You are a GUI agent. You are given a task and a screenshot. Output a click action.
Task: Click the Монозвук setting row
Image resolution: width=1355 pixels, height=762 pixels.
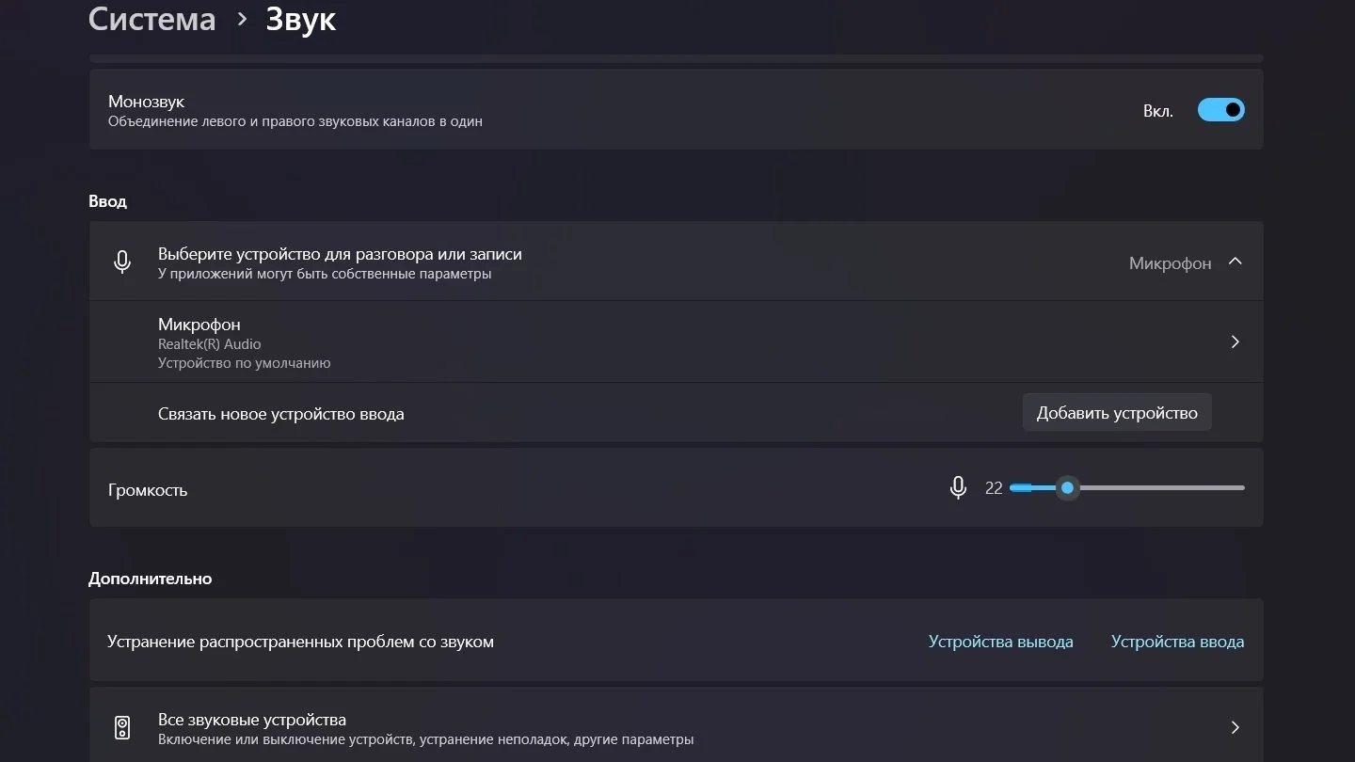point(676,109)
